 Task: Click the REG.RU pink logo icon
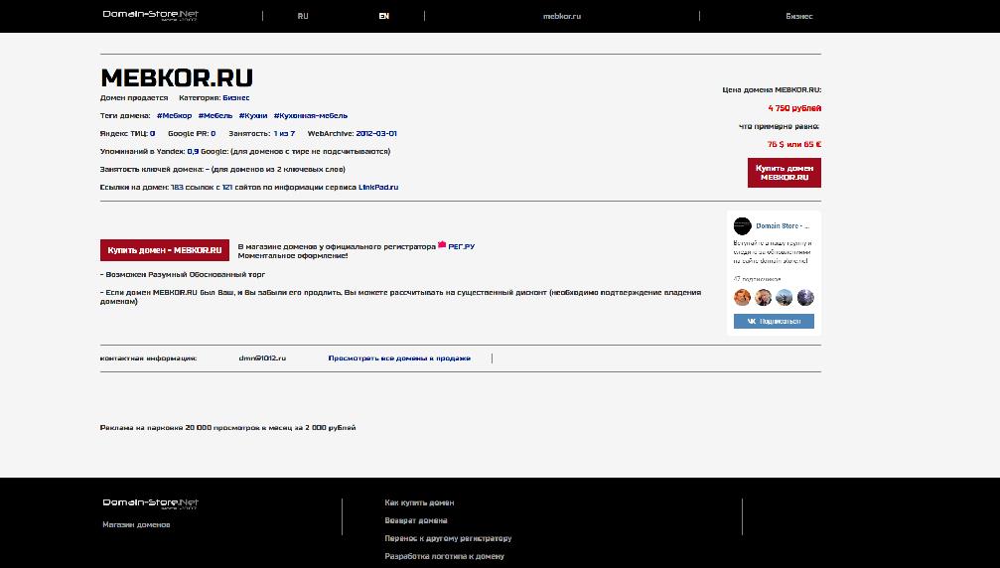(x=442, y=245)
